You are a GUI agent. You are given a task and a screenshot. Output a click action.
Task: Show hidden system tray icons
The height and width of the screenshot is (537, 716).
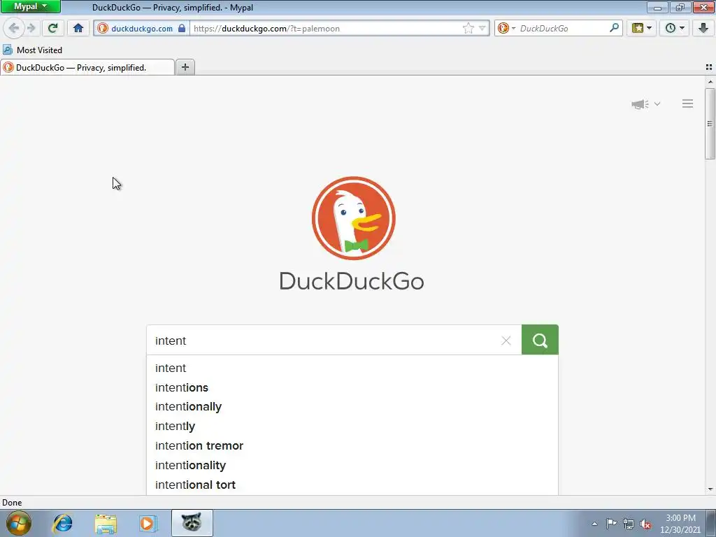point(594,524)
